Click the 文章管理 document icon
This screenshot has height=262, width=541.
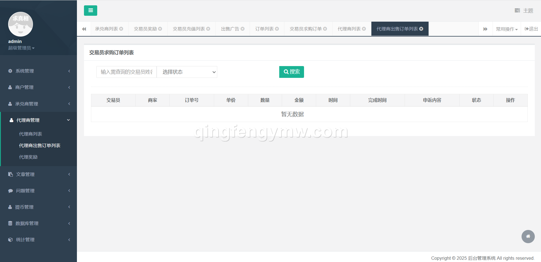(x=10, y=174)
